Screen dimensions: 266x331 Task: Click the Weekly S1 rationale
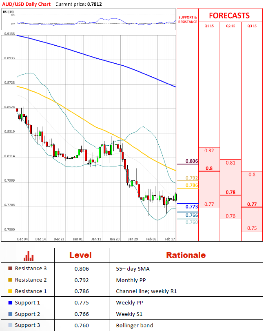[x=129, y=314]
